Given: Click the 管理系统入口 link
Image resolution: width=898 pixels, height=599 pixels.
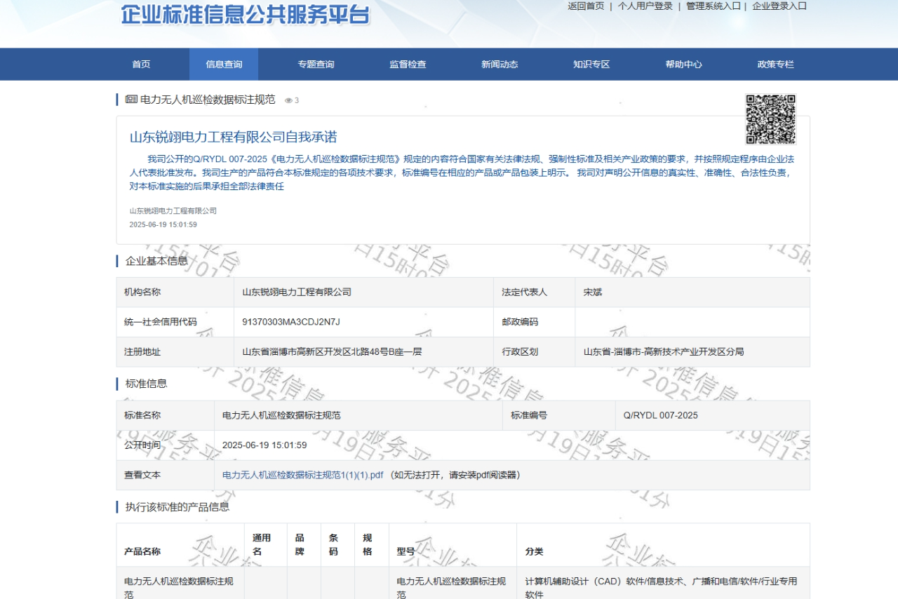Looking at the screenshot, I should tap(713, 6).
